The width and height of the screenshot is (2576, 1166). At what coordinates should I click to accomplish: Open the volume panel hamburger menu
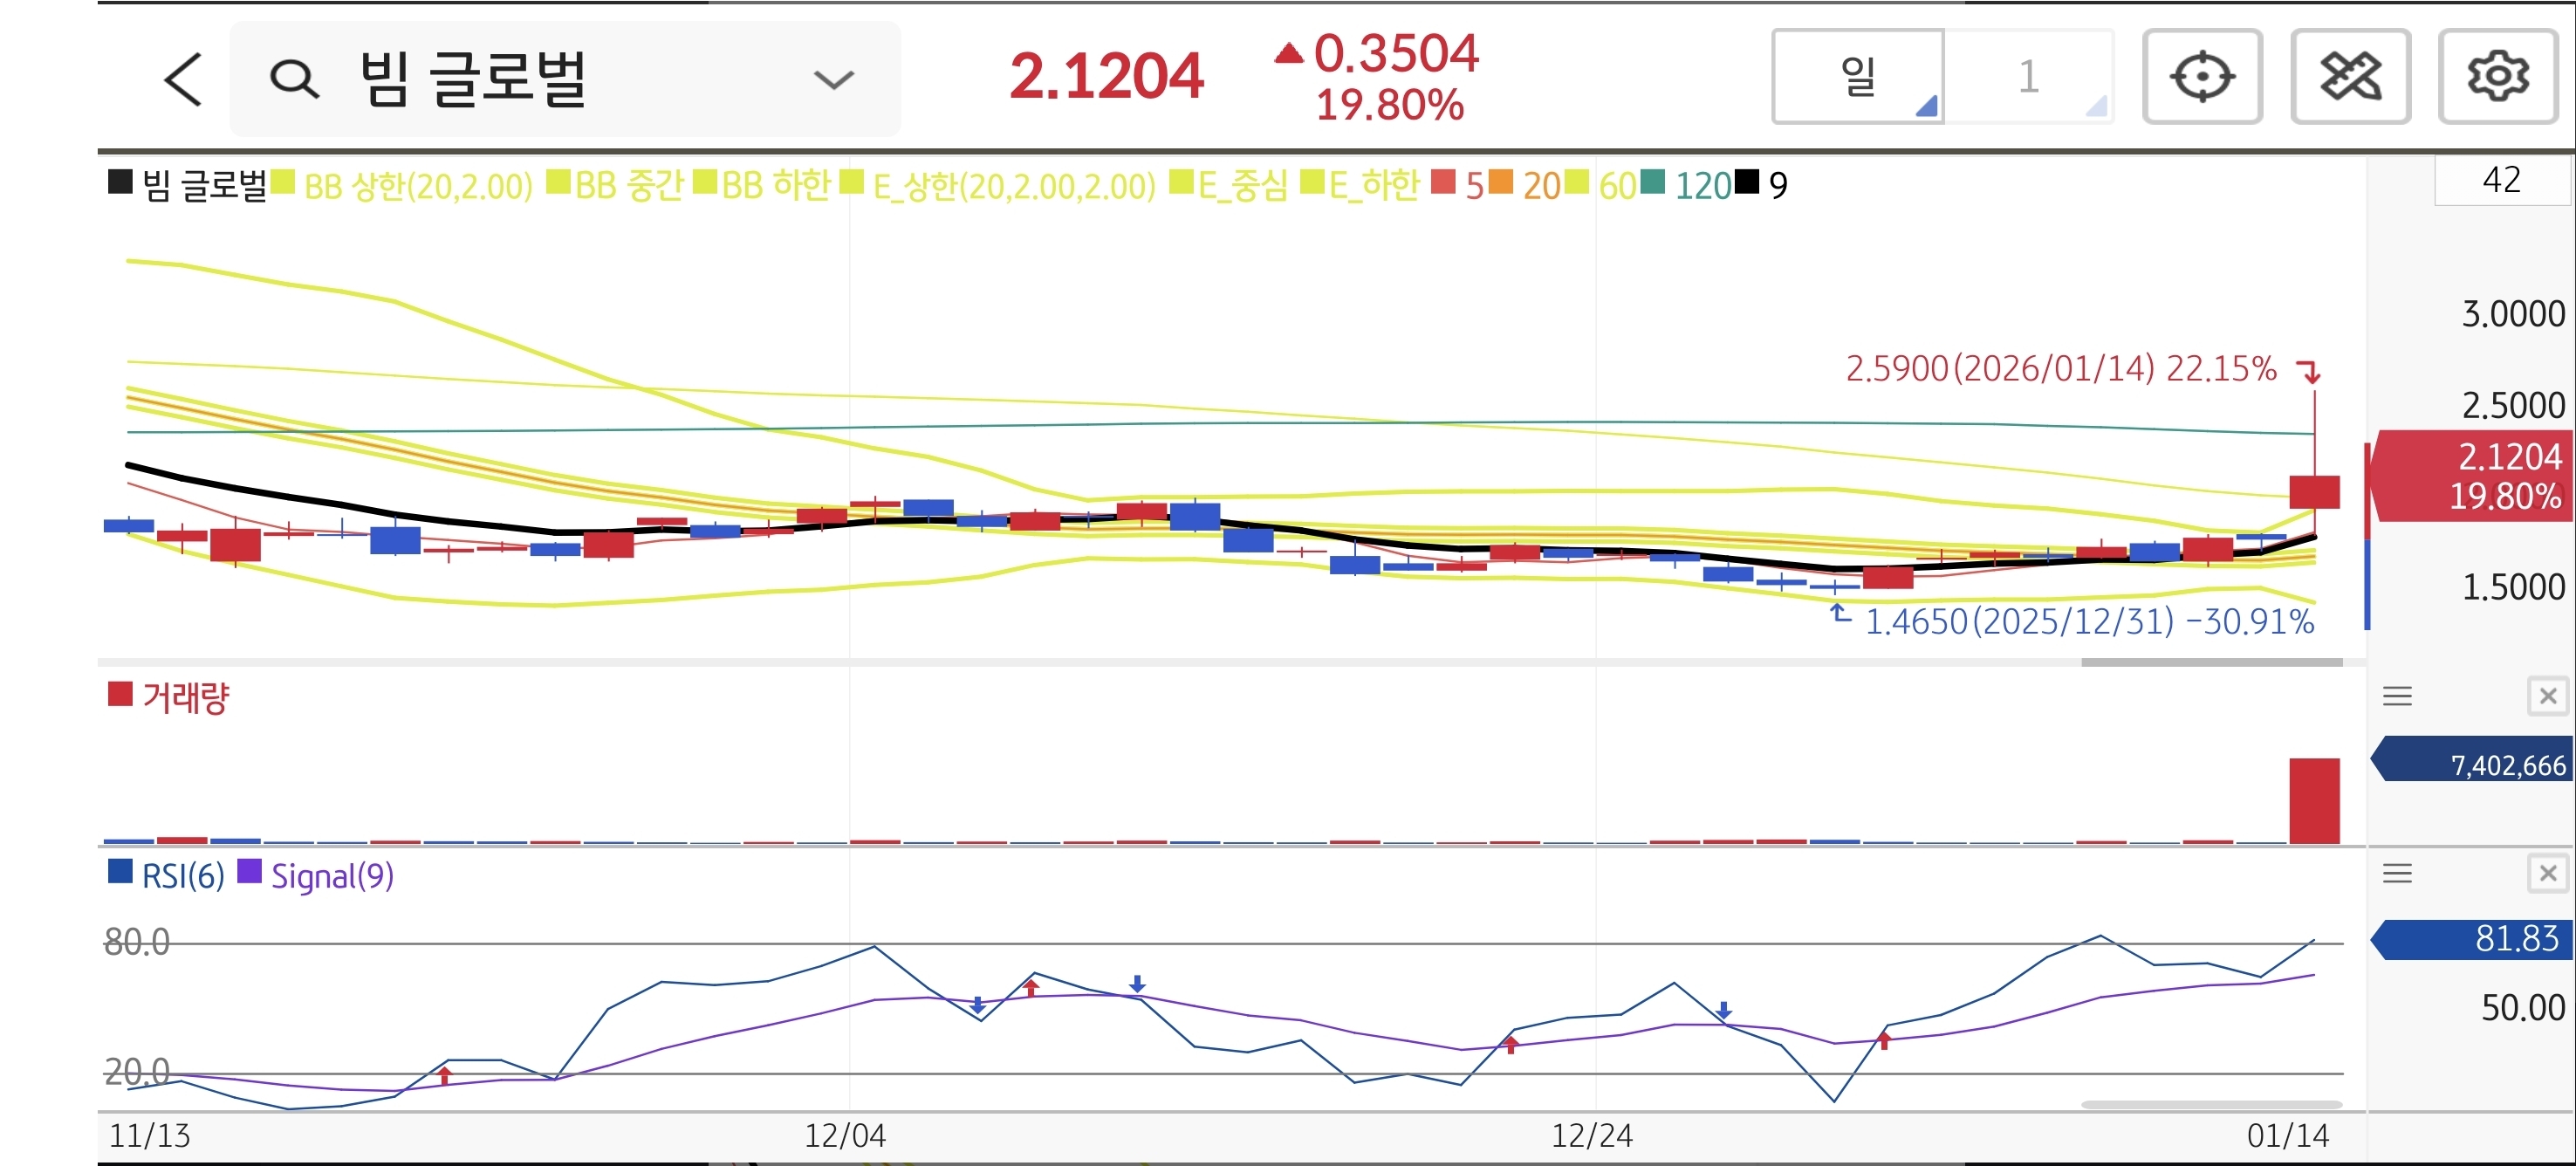pyautogui.click(x=2397, y=696)
